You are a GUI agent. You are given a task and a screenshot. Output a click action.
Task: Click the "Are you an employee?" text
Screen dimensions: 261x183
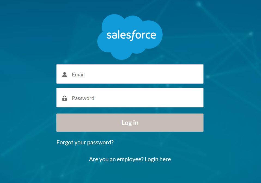(116, 159)
